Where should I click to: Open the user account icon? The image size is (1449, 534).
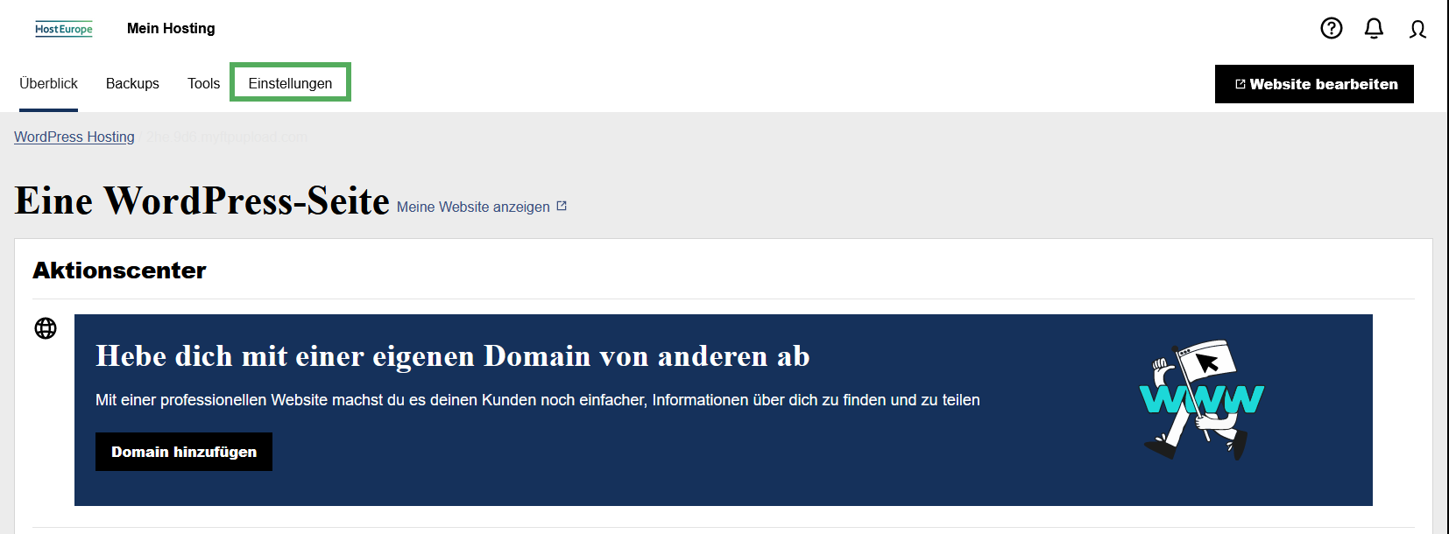pos(1417,30)
